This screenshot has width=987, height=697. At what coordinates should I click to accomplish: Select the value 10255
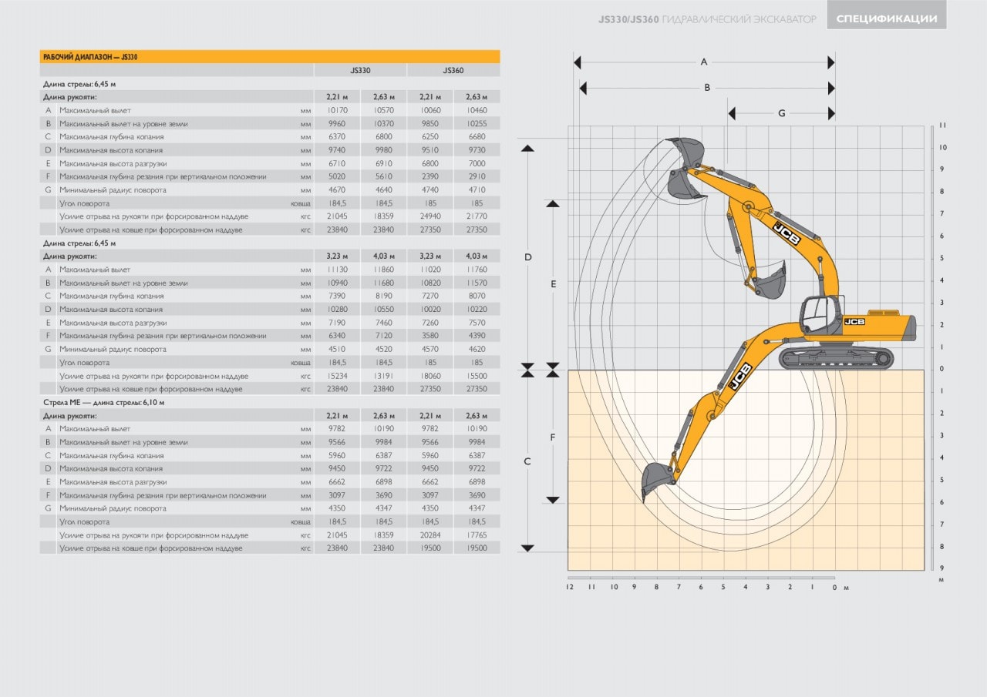pyautogui.click(x=477, y=123)
